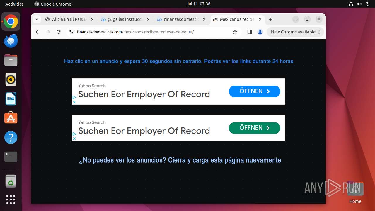Open the Home desktop folder
Viewport: 375px width, 211px height.
point(355,192)
